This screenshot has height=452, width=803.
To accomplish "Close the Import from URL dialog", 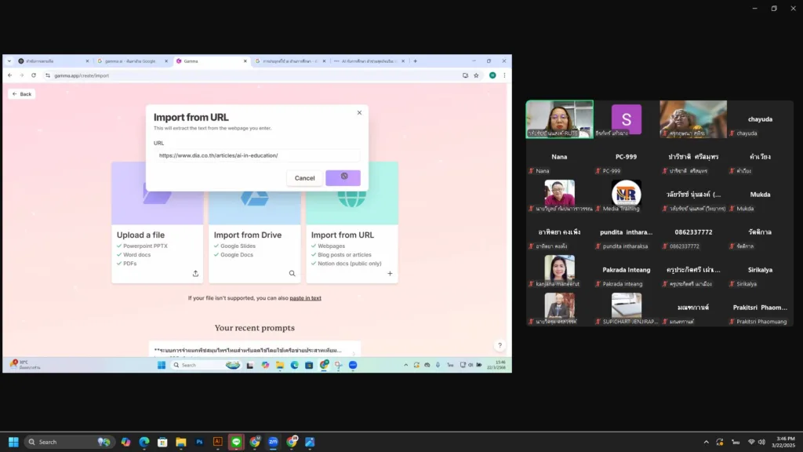I will click(359, 113).
